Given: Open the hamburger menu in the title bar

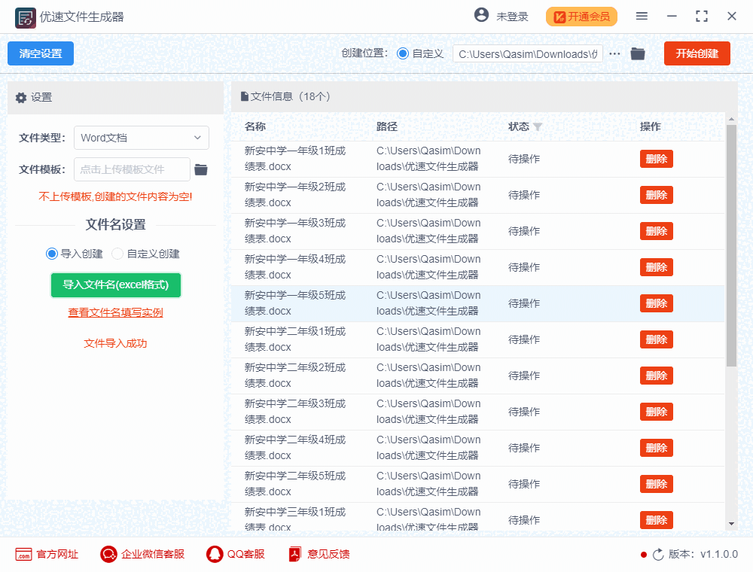Looking at the screenshot, I should point(642,15).
